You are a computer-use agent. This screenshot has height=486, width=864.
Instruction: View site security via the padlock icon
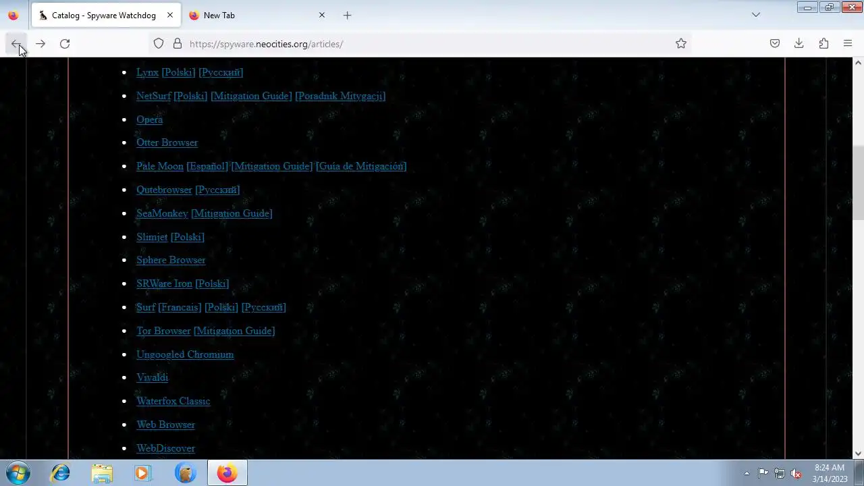[178, 44]
